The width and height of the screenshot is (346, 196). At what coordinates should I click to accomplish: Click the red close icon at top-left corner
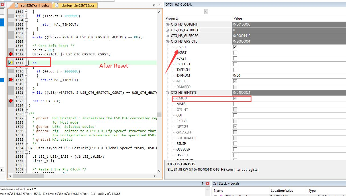coord(3,5)
